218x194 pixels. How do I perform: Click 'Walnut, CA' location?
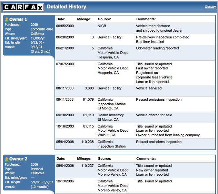pyautogui.click(x=106, y=135)
